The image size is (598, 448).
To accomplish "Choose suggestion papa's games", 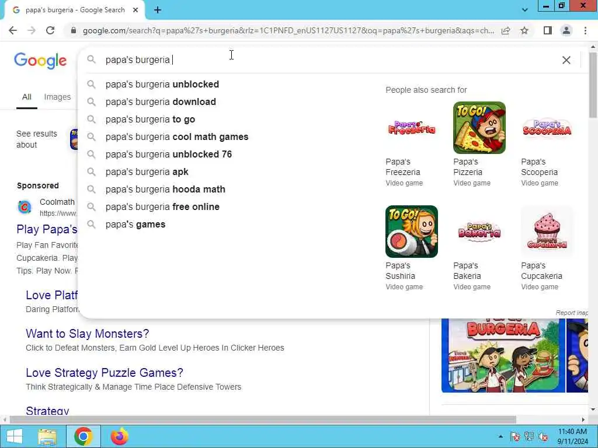I will pyautogui.click(x=135, y=225).
